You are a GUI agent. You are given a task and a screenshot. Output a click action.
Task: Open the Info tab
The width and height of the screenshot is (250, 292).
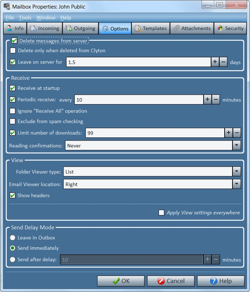click(15, 28)
